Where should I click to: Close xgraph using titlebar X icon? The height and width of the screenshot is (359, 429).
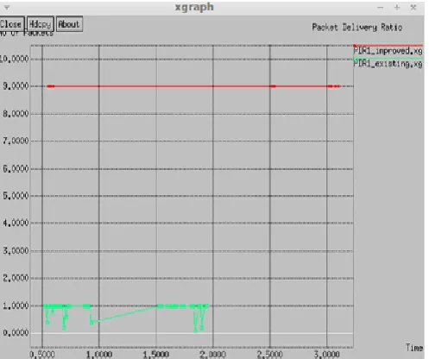pos(413,8)
